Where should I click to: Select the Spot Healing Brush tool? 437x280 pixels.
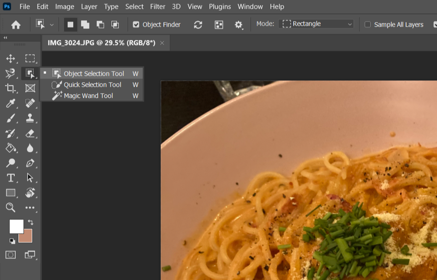pos(30,103)
